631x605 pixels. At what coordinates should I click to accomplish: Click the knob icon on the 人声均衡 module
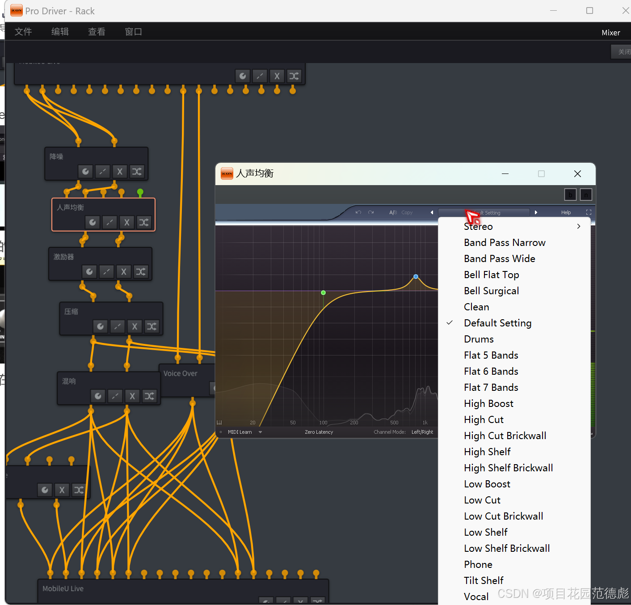[93, 222]
